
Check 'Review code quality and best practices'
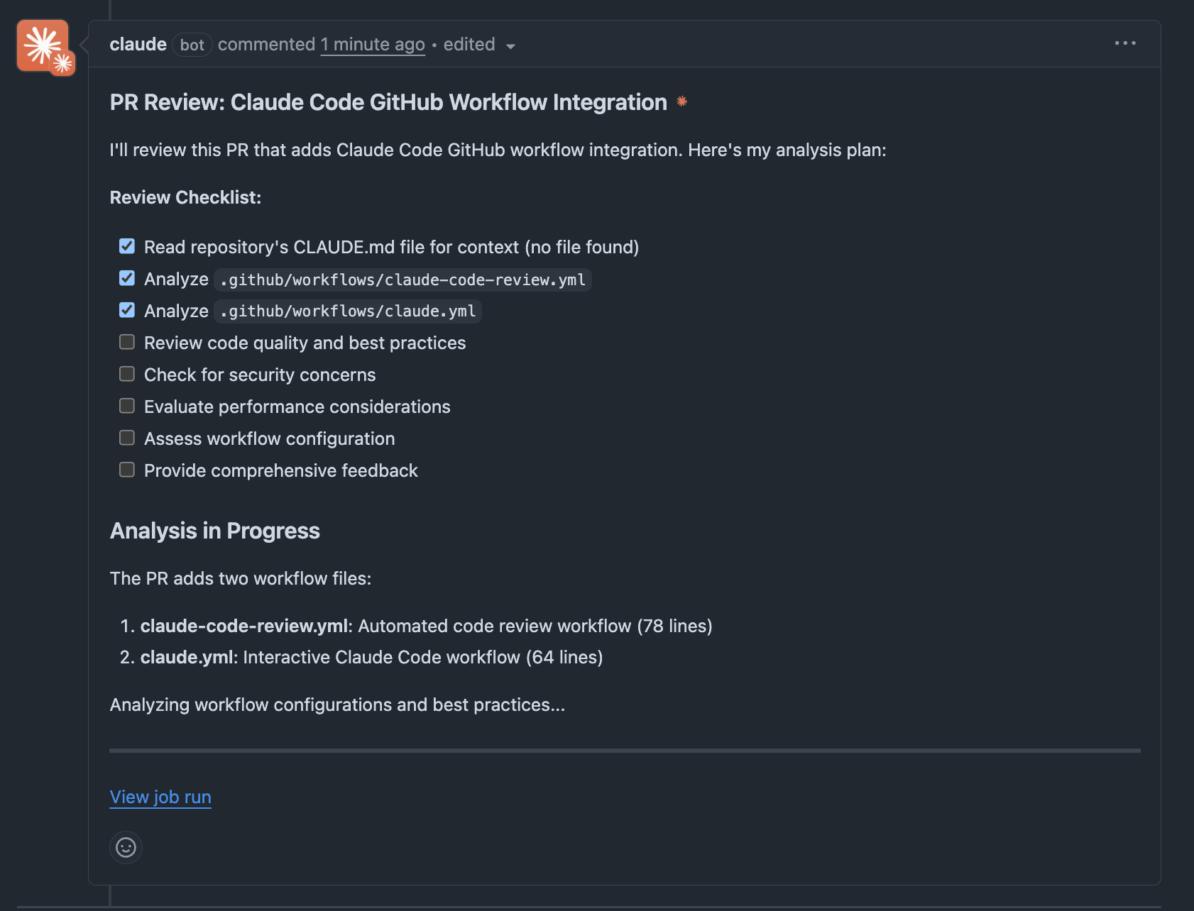click(127, 342)
